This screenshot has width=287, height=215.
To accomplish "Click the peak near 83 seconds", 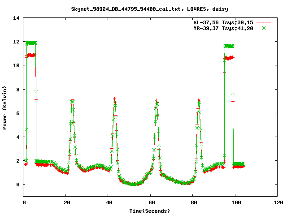I will click(199, 101).
